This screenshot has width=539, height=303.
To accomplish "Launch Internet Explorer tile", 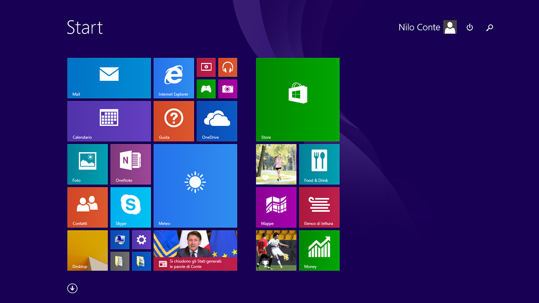I will coord(174,78).
